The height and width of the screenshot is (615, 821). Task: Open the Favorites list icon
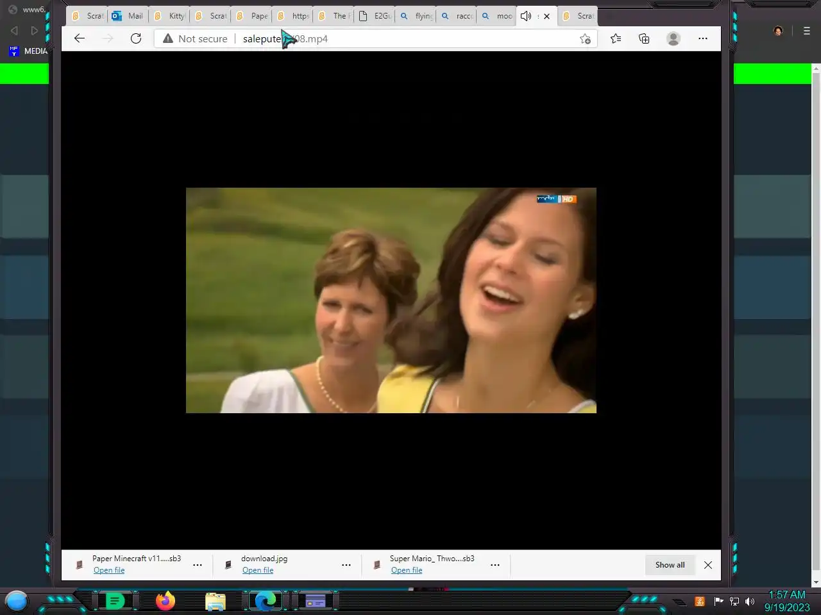click(x=616, y=38)
